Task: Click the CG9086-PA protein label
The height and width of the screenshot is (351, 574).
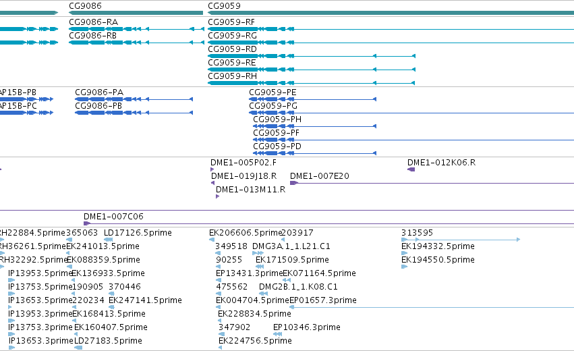Action: [x=99, y=92]
